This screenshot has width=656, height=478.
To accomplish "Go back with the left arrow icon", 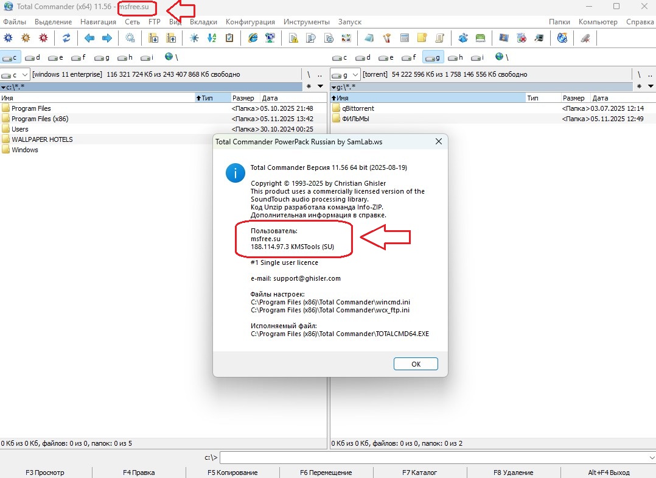I will 89,38.
